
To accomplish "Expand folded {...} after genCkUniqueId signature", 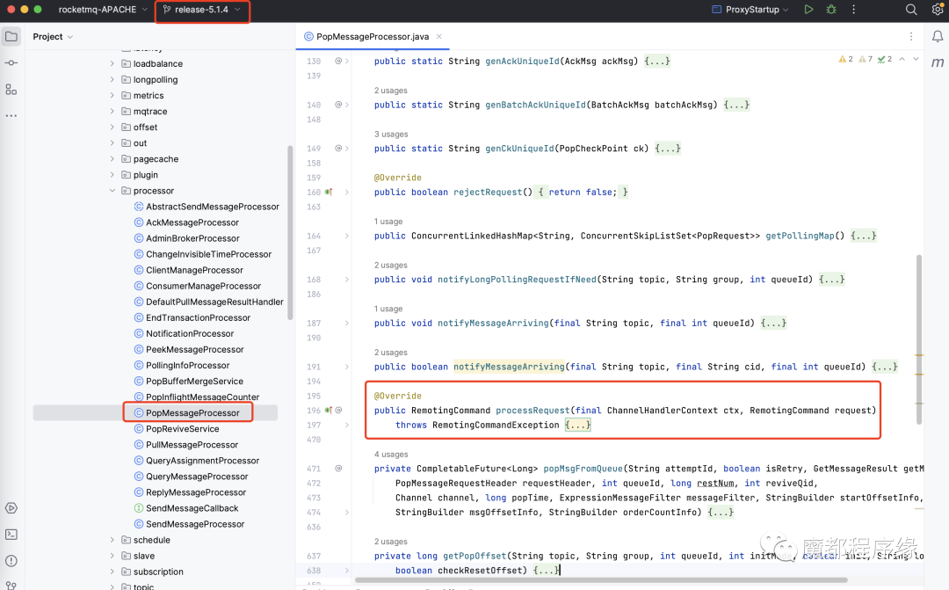I will coord(668,149).
